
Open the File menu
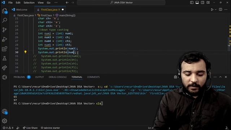click(10, 3)
